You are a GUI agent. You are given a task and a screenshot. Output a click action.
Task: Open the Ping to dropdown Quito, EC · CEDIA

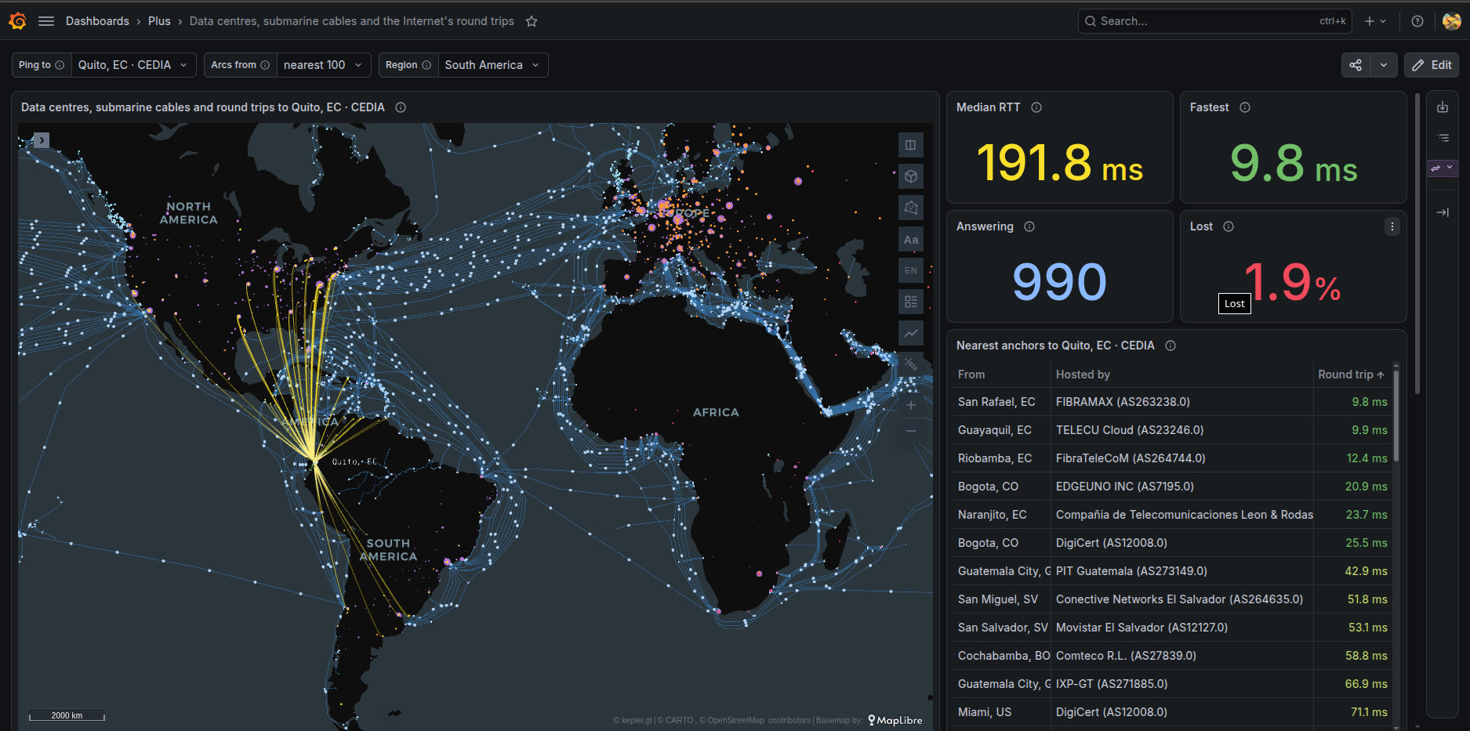(x=133, y=65)
